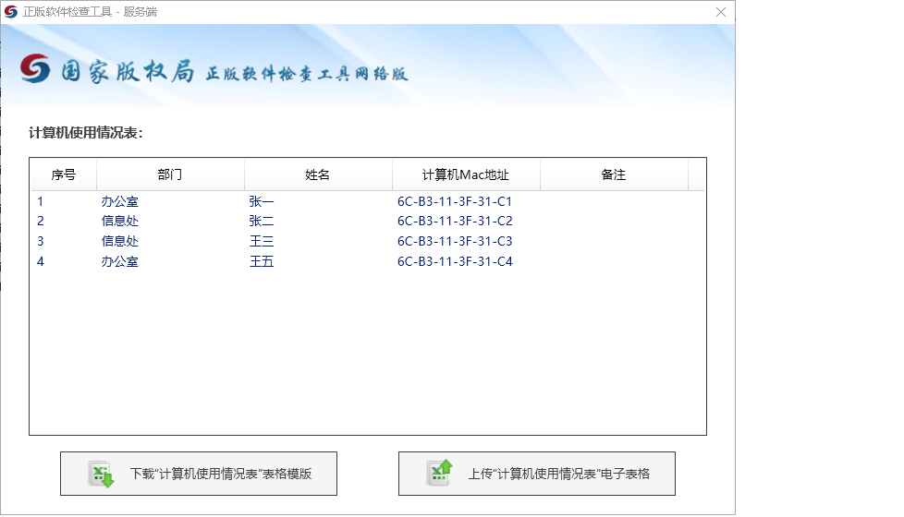Click the 计算机Mac地址 column header
Viewport: 904px width, 517px height.
[x=466, y=174]
